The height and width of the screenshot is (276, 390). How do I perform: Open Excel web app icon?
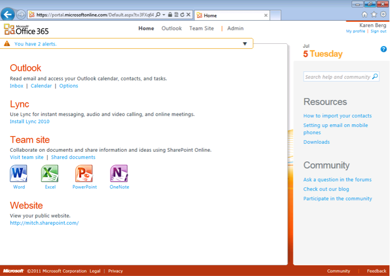pyautogui.click(x=50, y=173)
